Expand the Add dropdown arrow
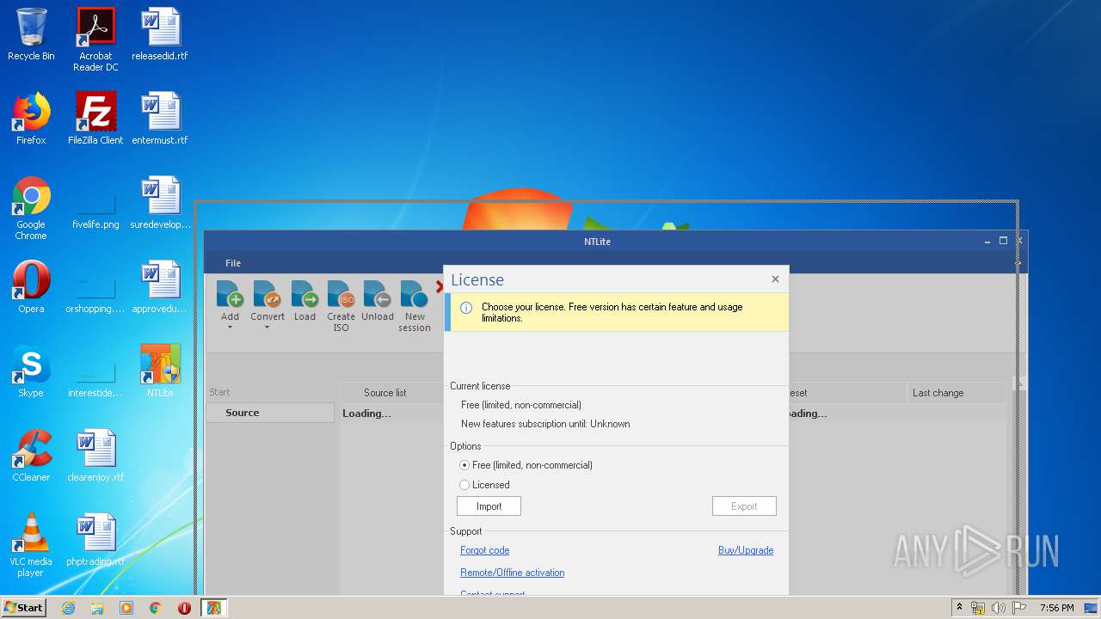Screen dimensions: 1101x619 click(230, 328)
